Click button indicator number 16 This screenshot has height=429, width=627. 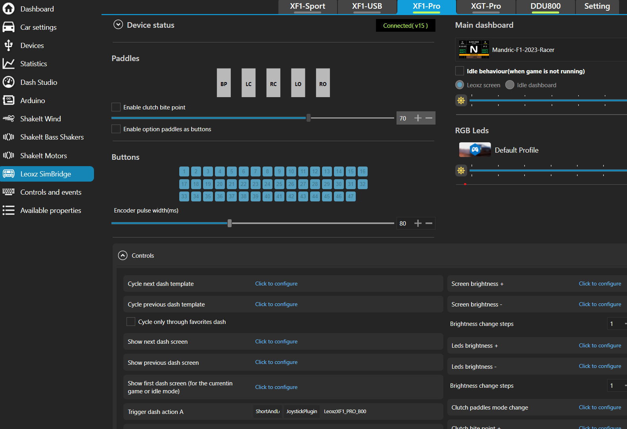(x=362, y=171)
